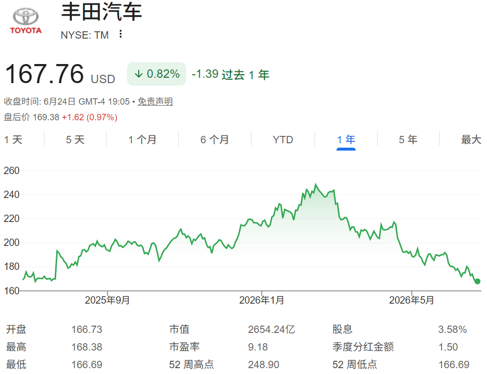Open the three-dot more options menu

(x=121, y=34)
